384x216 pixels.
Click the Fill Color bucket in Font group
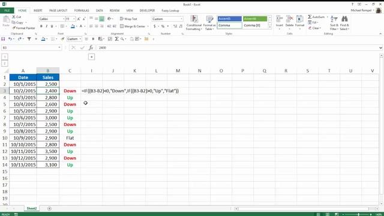click(x=73, y=26)
